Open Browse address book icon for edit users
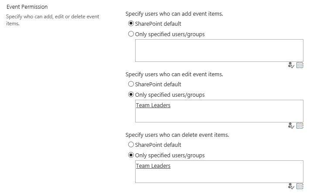 [300, 126]
